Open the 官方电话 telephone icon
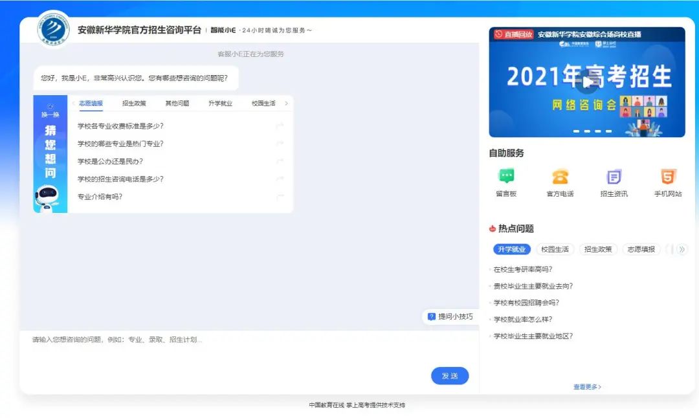This screenshot has width=699, height=418. coord(560,176)
